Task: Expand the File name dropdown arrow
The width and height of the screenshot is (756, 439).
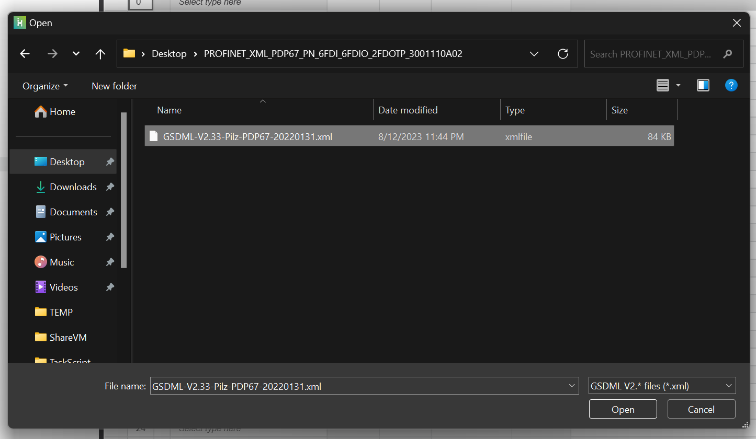Action: pyautogui.click(x=572, y=386)
